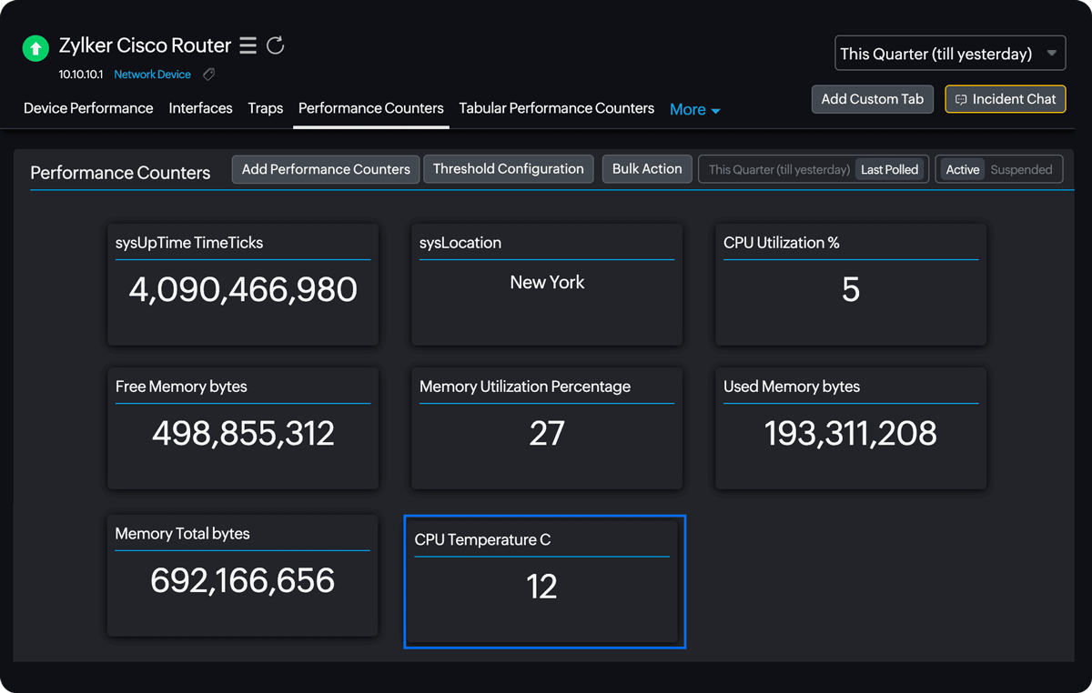The image size is (1092, 693).
Task: Click the Network Device category link
Action: 152,75
